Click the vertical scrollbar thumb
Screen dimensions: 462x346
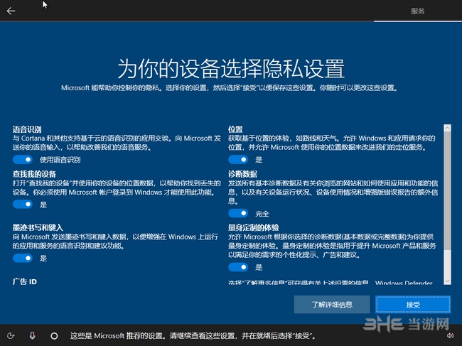pos(447,191)
